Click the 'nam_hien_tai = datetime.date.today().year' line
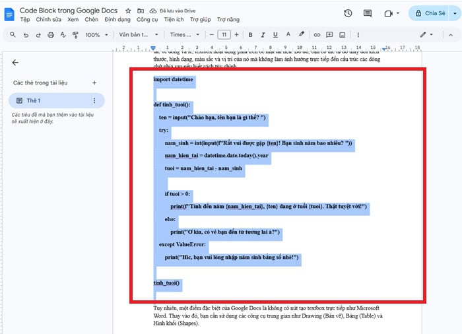 tap(216, 155)
